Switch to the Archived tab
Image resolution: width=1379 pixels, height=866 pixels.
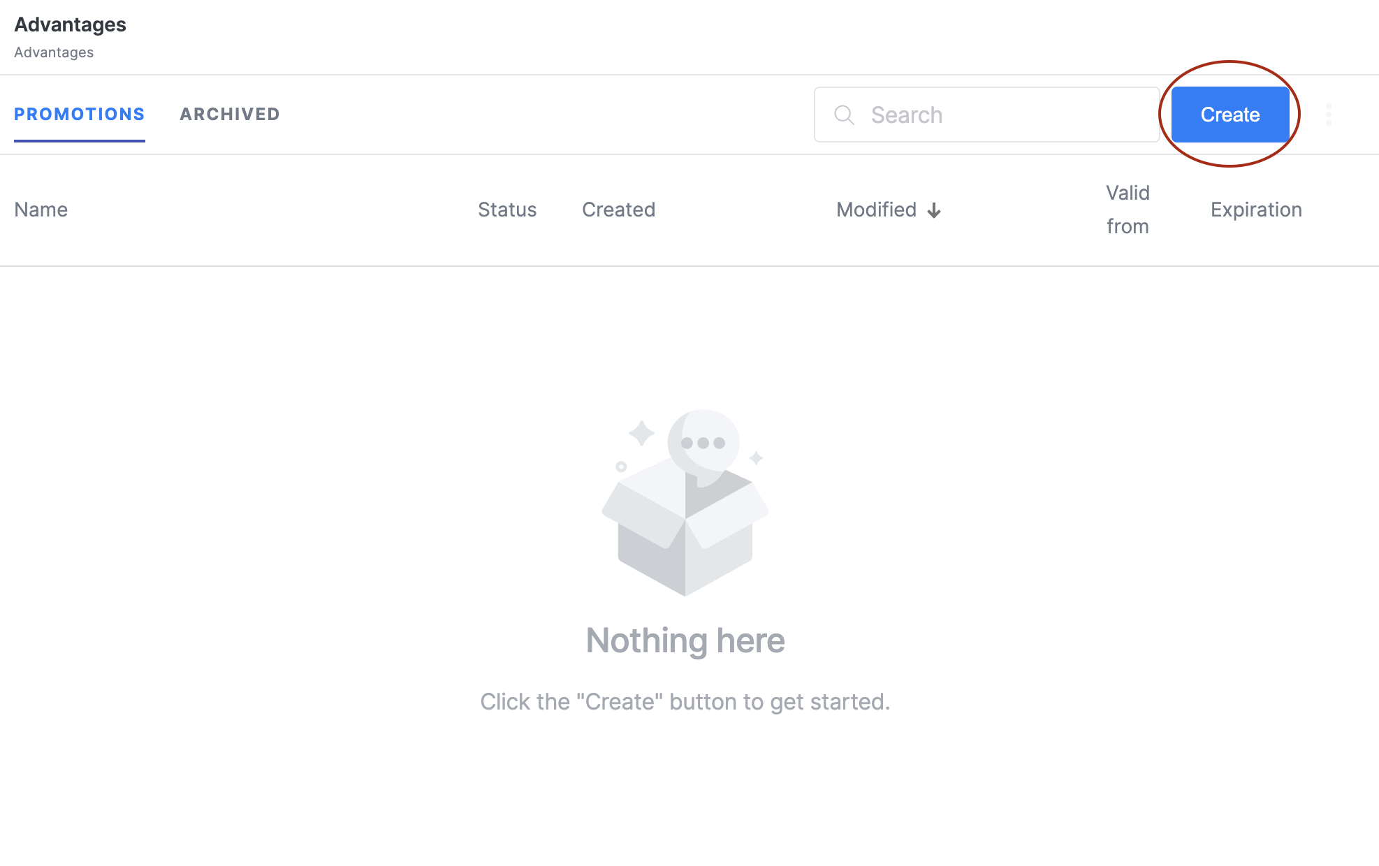tap(230, 115)
